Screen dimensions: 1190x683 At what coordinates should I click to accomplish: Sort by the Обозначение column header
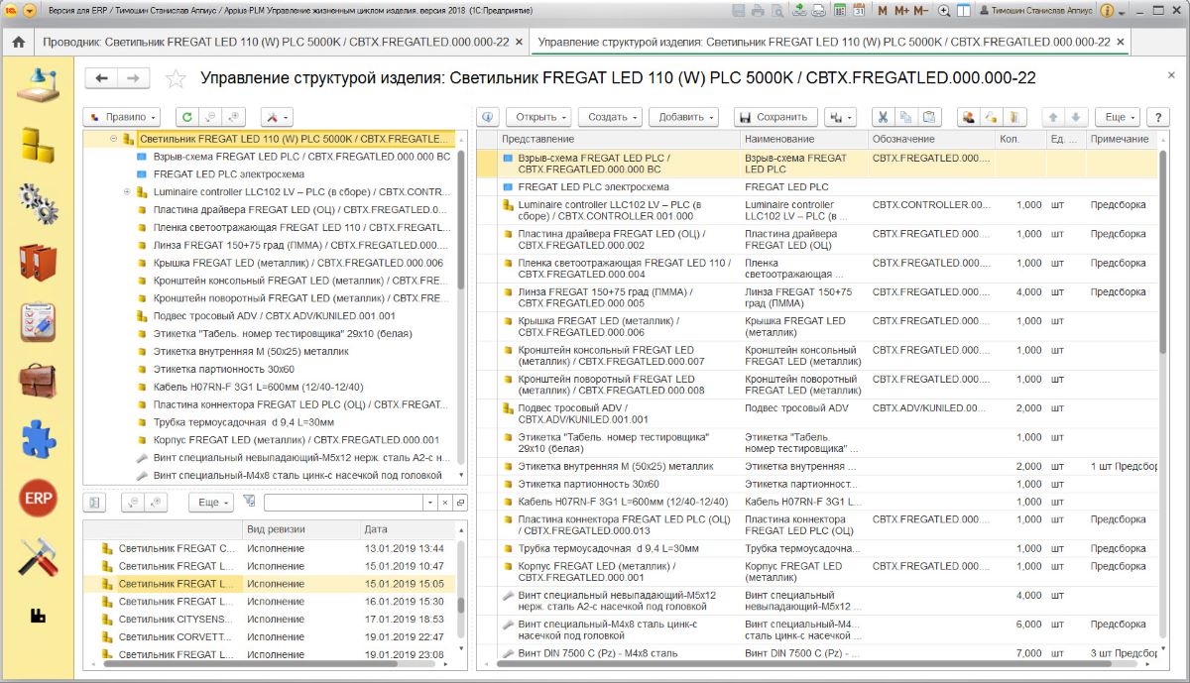[x=932, y=140]
